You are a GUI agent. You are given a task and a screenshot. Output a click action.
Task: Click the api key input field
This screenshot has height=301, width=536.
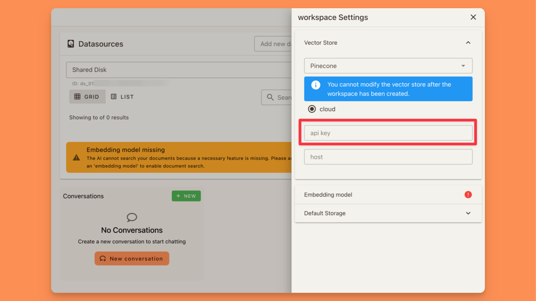(x=388, y=133)
